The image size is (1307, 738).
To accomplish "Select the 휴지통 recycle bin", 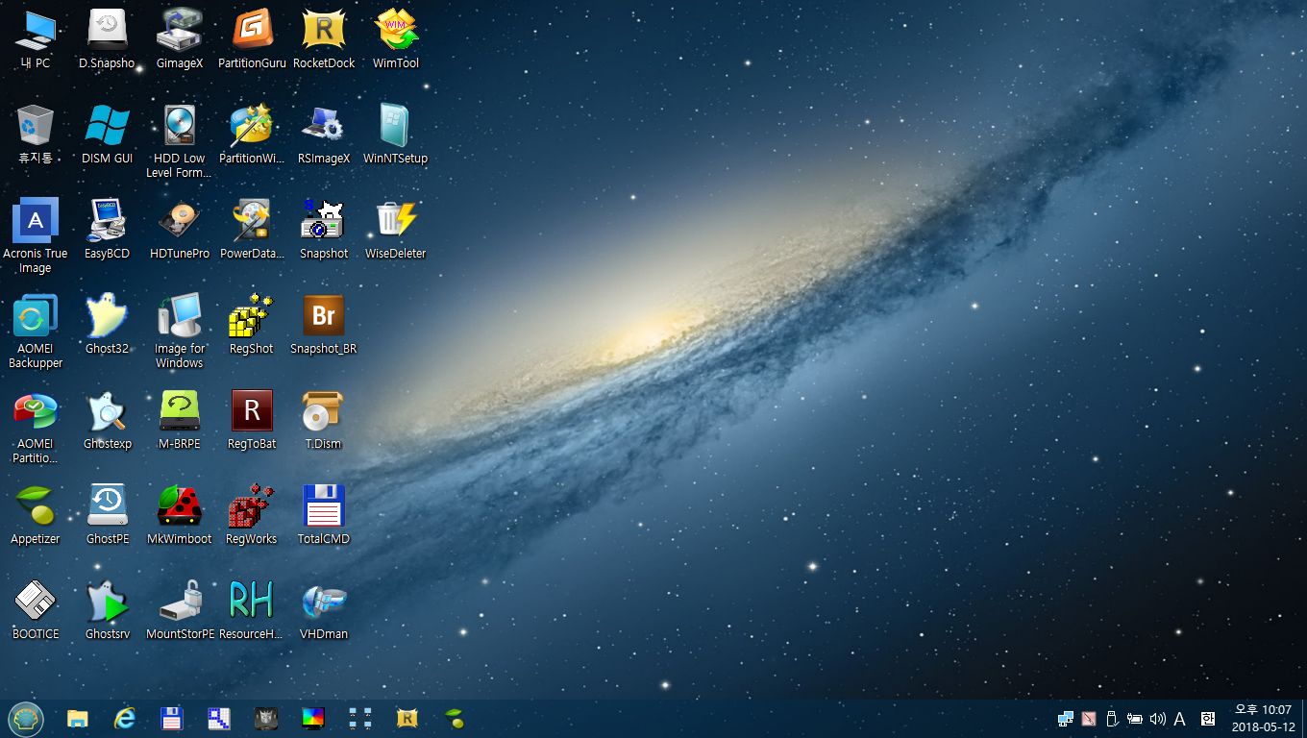I will [36, 135].
